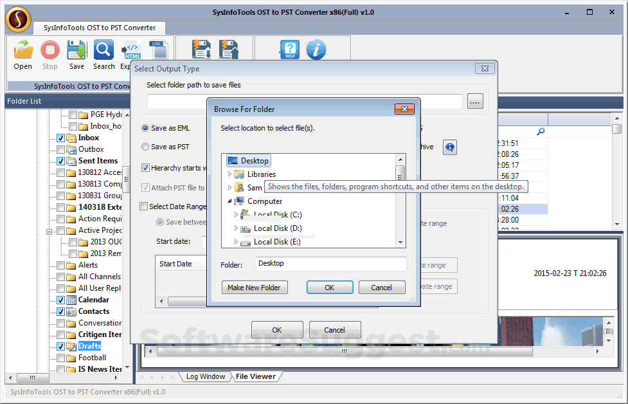Click the LOG file icon
This screenshot has height=404, width=628.
(157, 50)
